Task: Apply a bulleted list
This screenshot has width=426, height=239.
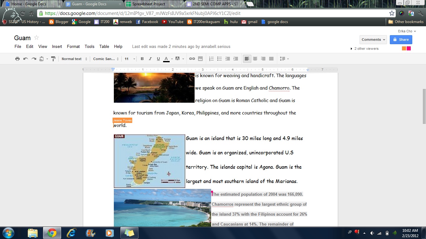Action: (x=220, y=59)
